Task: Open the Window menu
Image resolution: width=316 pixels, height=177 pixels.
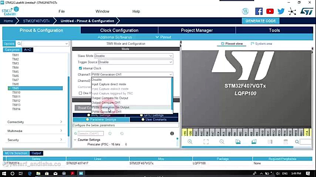Action: (102, 11)
